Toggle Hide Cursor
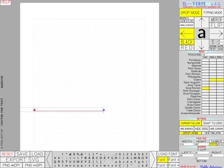Screen dimensions: 224x168 [217, 129]
